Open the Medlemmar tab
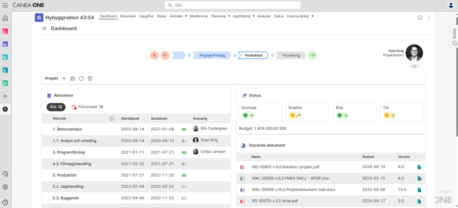The width and height of the screenshot is (458, 208). click(199, 16)
